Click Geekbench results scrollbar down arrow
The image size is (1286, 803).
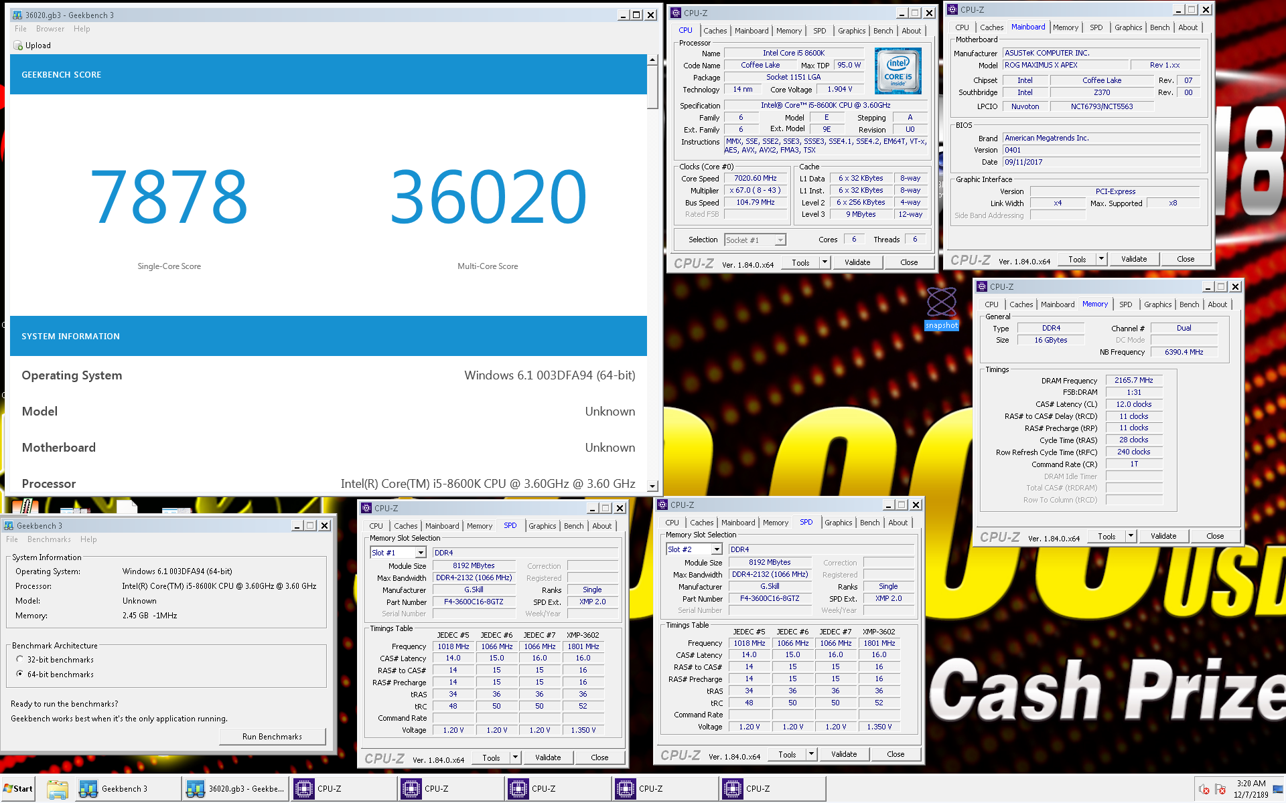[x=652, y=486]
